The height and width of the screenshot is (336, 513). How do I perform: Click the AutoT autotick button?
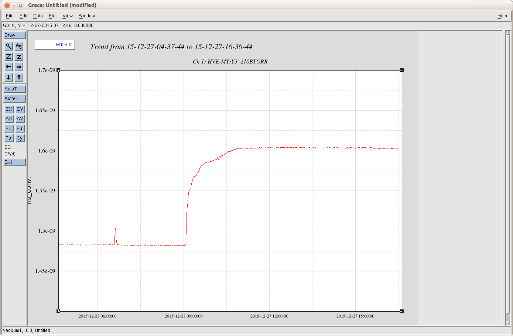(14, 89)
